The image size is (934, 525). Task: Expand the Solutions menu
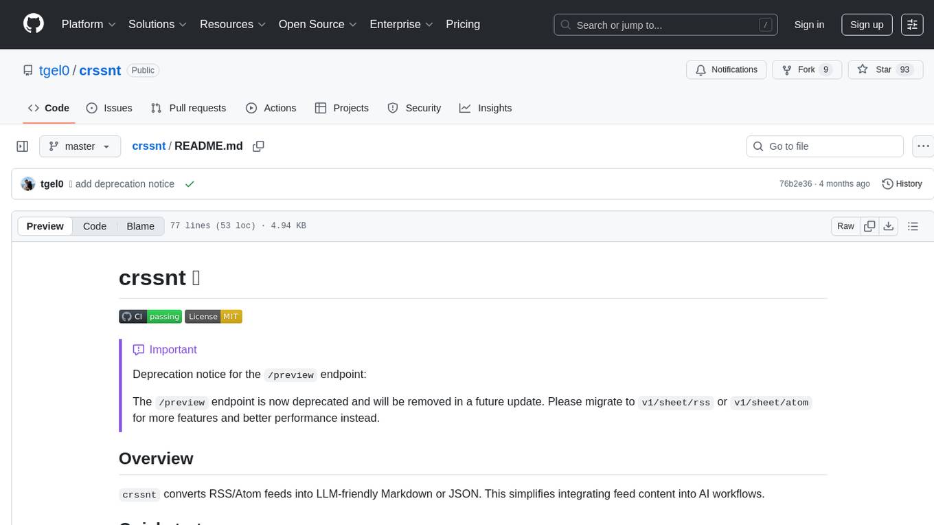point(158,24)
